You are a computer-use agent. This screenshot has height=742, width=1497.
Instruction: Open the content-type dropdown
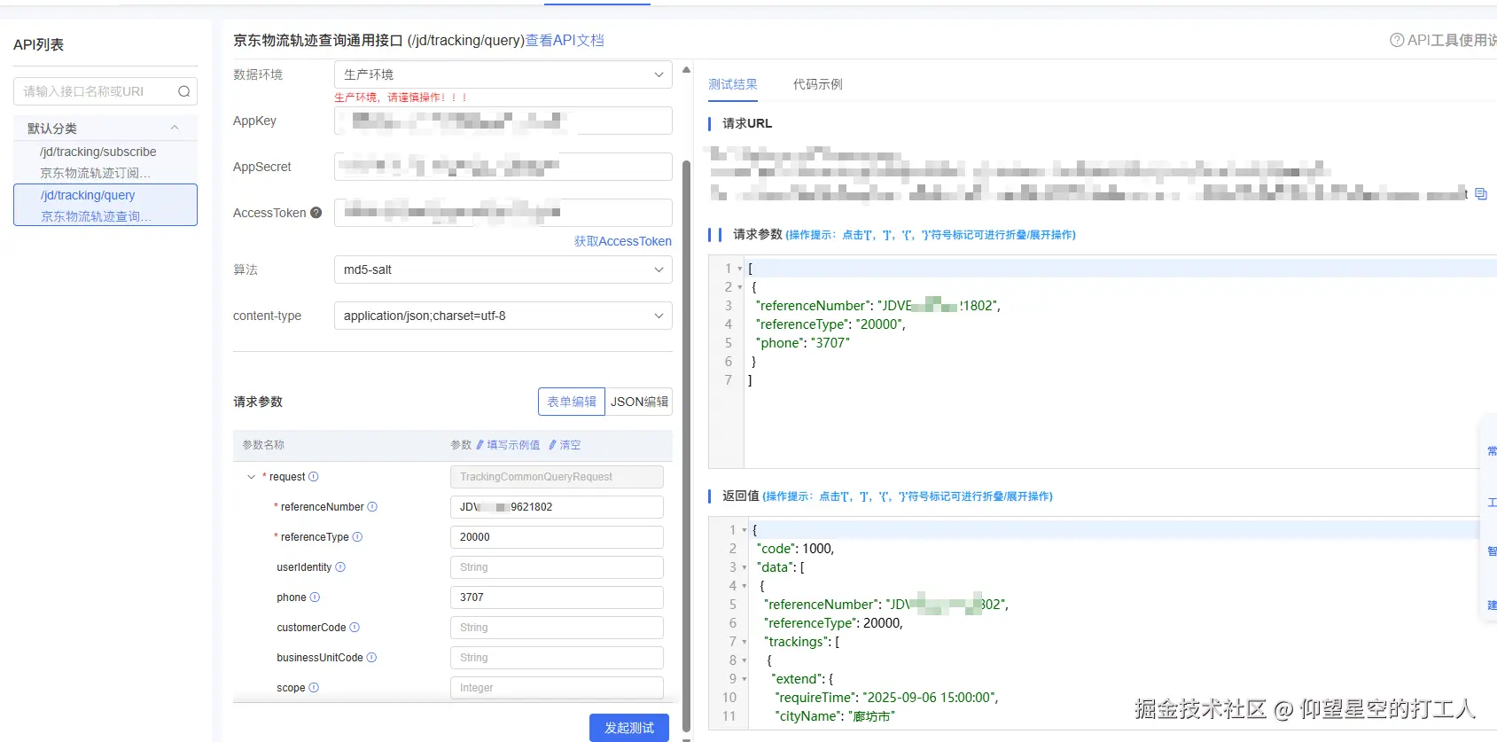click(x=503, y=316)
